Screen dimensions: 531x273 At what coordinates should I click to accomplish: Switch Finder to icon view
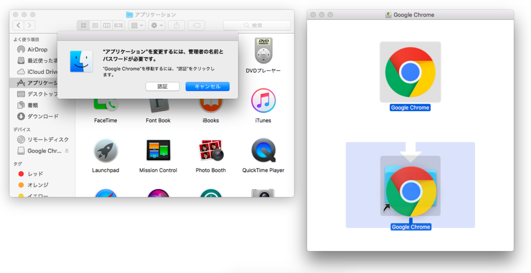point(83,25)
